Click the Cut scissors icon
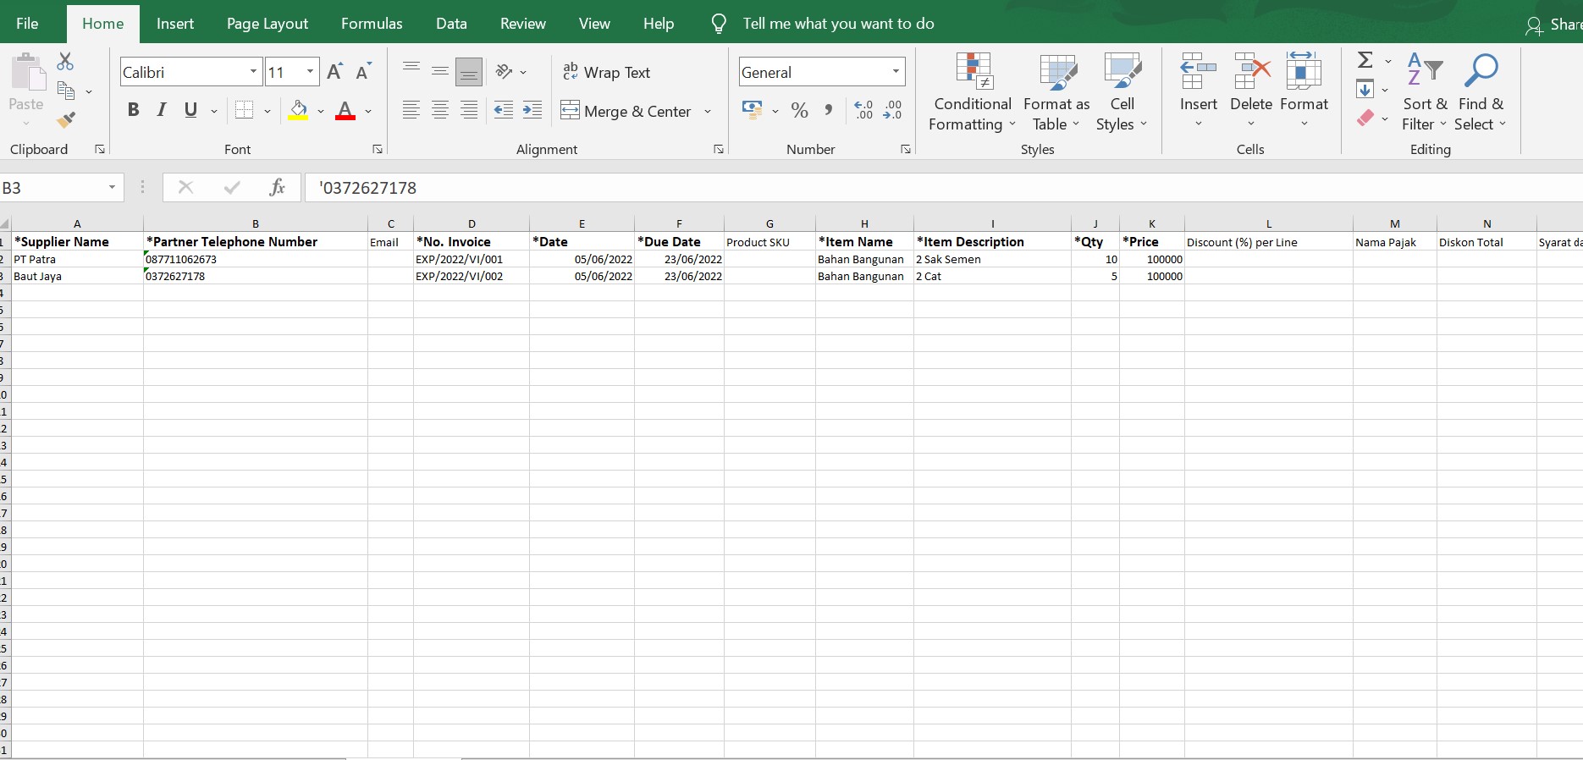The width and height of the screenshot is (1583, 760). pyautogui.click(x=65, y=62)
